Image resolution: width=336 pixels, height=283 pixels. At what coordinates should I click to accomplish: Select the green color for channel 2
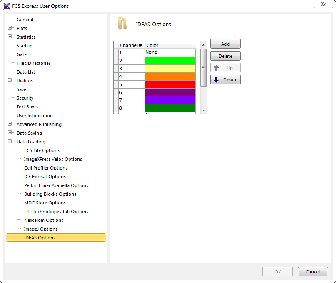170,61
